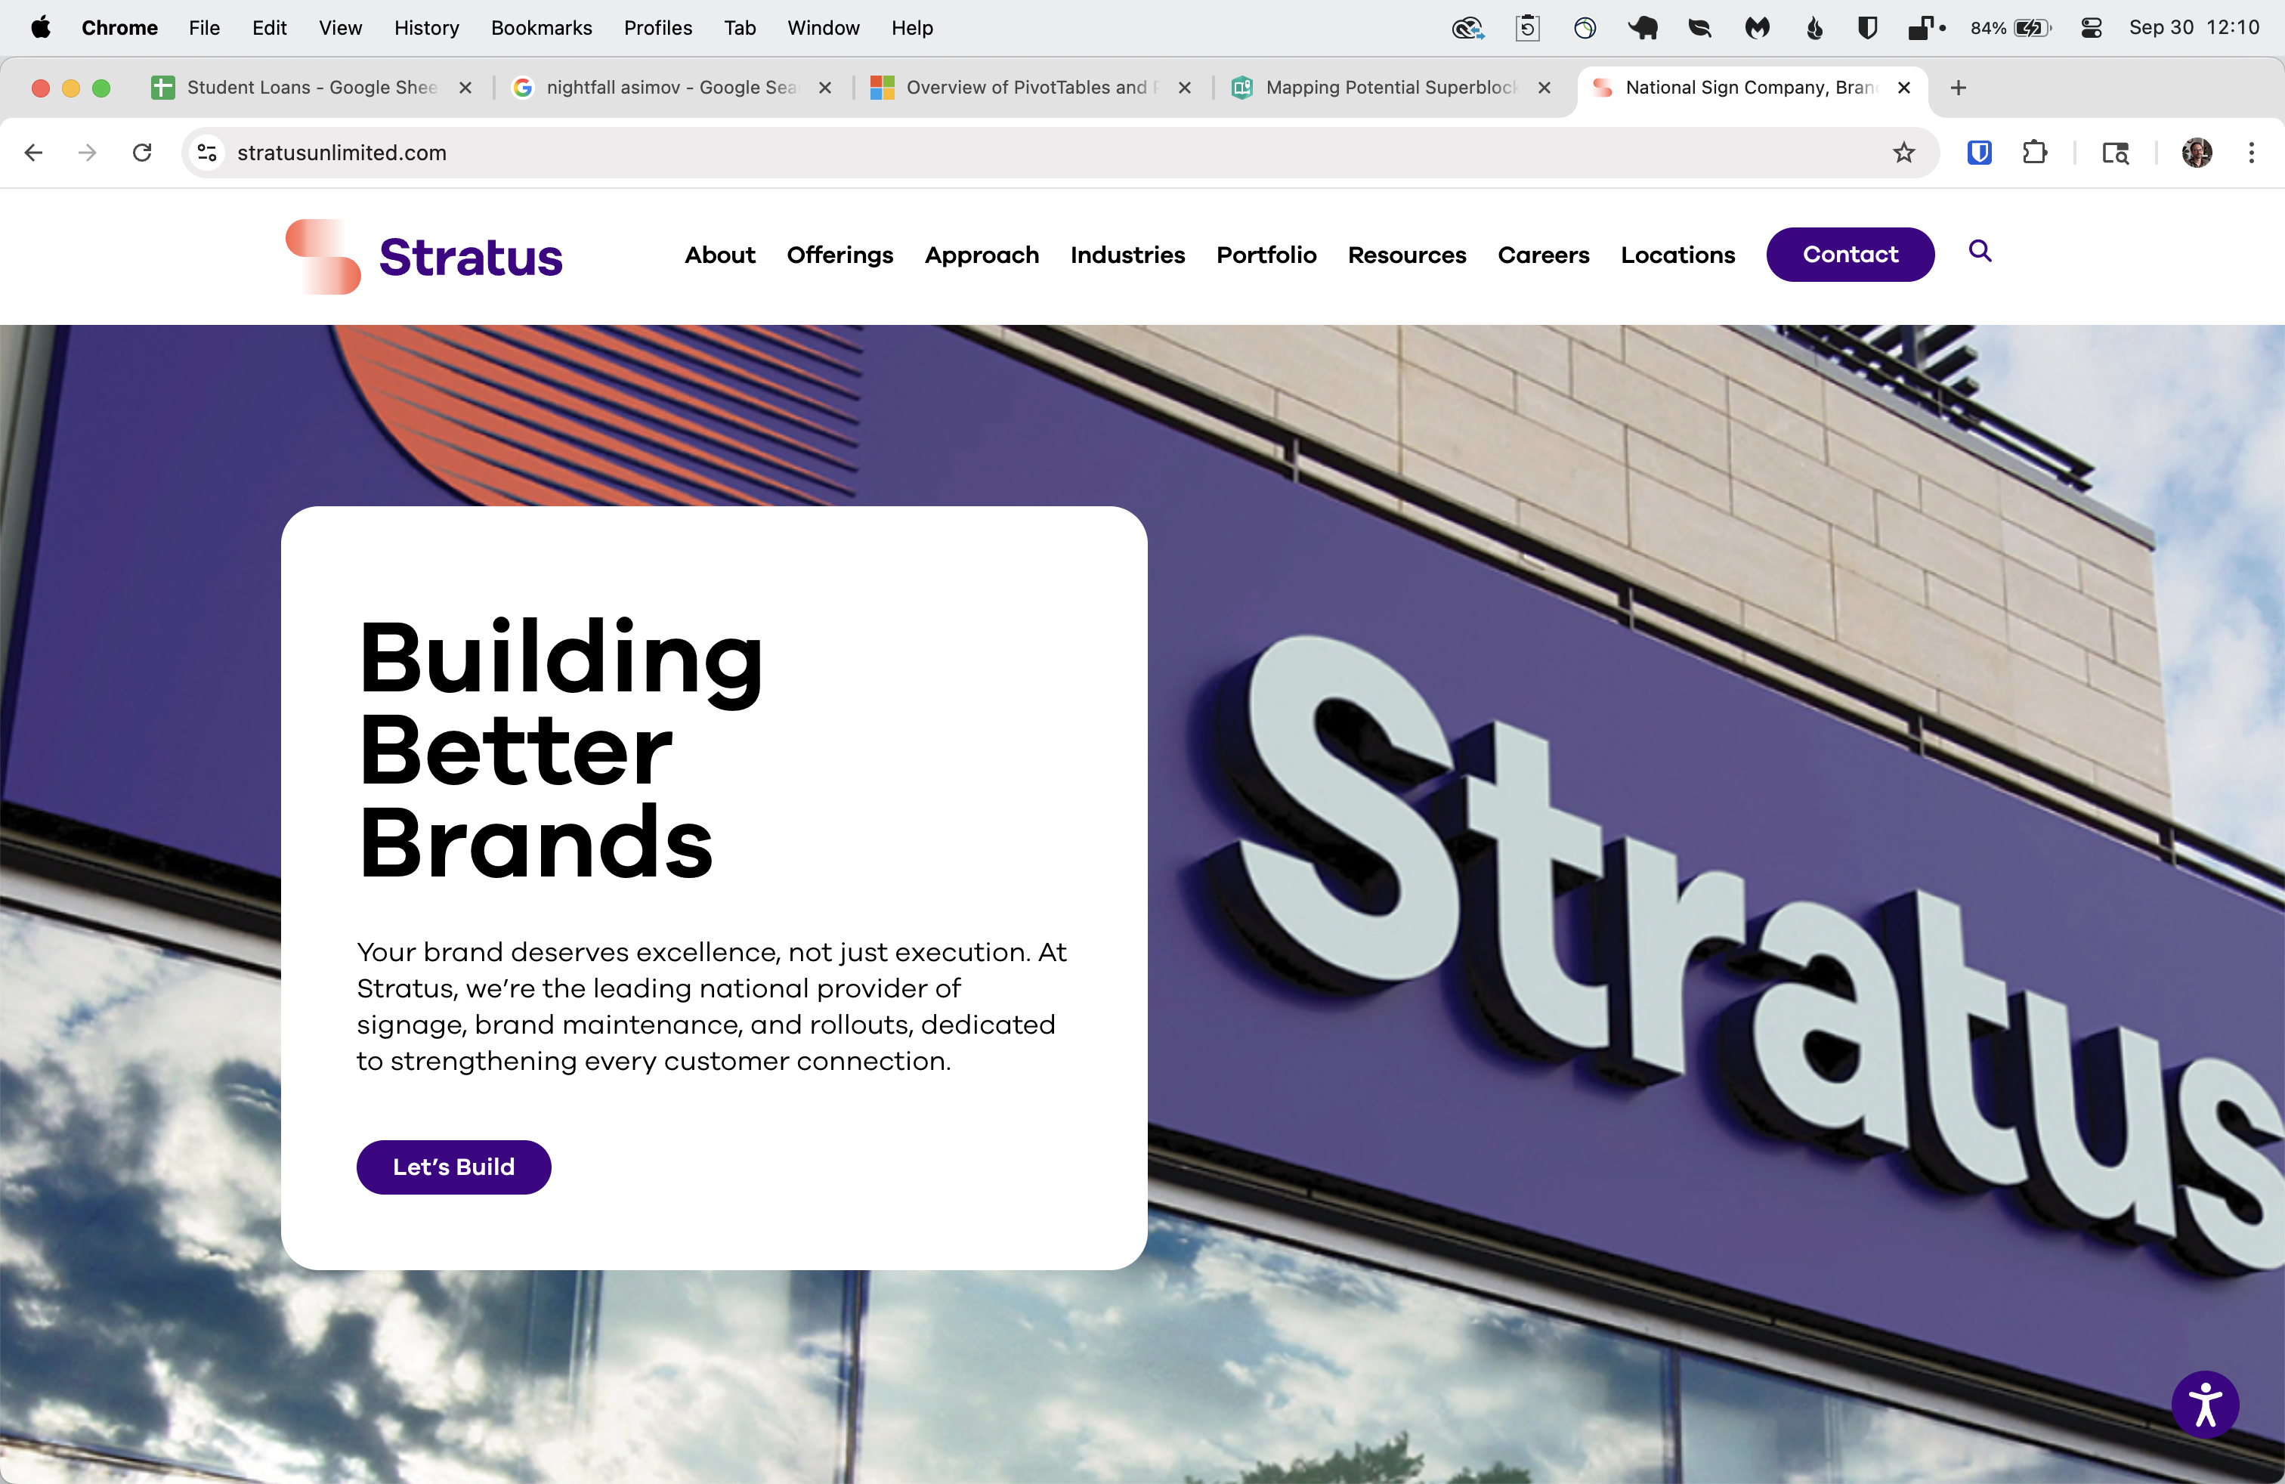This screenshot has height=1484, width=2285.
Task: Open Chrome three-dot menu
Action: [2250, 153]
